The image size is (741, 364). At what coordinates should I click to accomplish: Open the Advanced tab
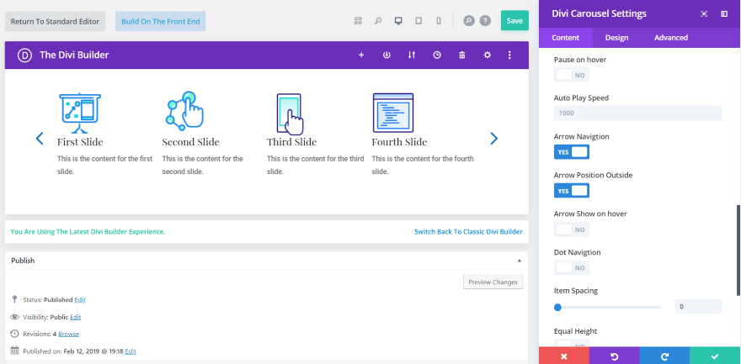671,38
